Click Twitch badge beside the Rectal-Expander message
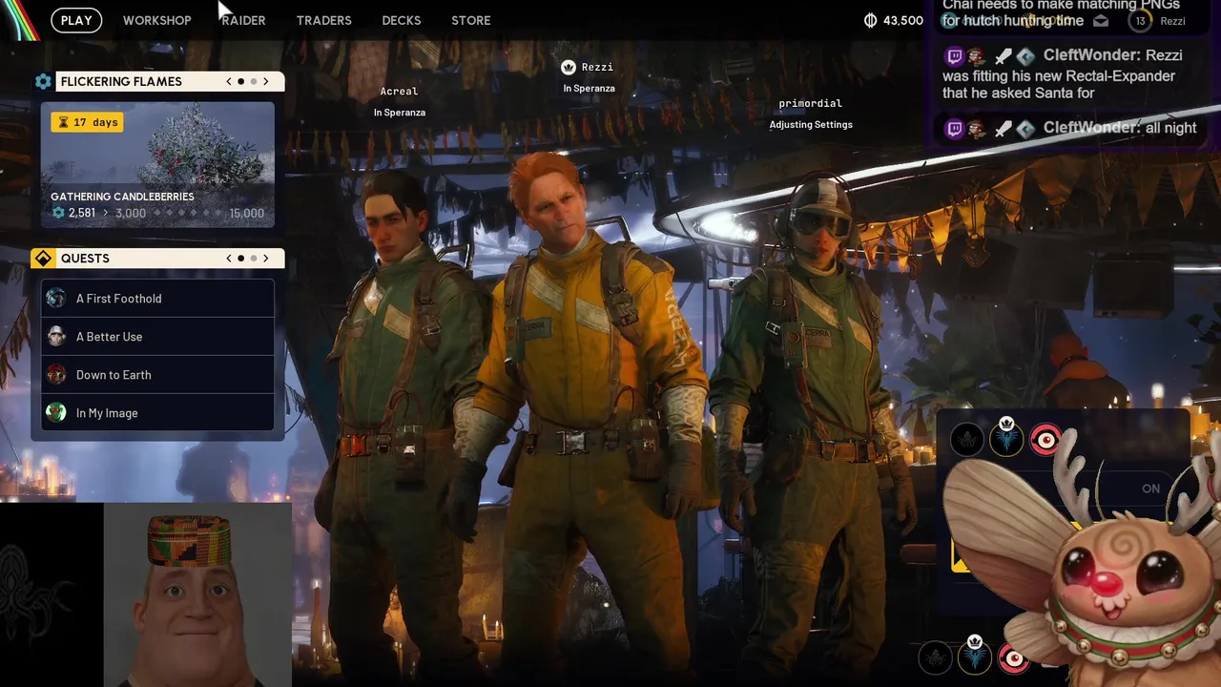Viewport: 1221px width, 687px height. (x=954, y=56)
